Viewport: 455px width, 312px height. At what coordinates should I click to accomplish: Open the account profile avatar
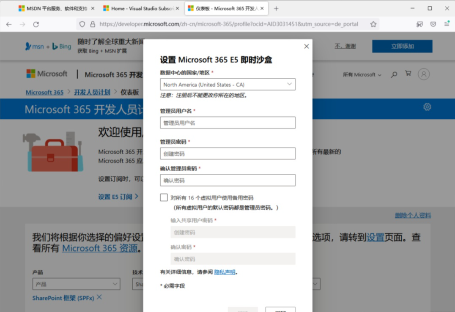pyautogui.click(x=424, y=74)
